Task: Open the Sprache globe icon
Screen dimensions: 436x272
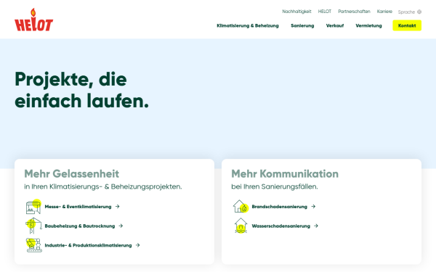Action: (x=419, y=12)
